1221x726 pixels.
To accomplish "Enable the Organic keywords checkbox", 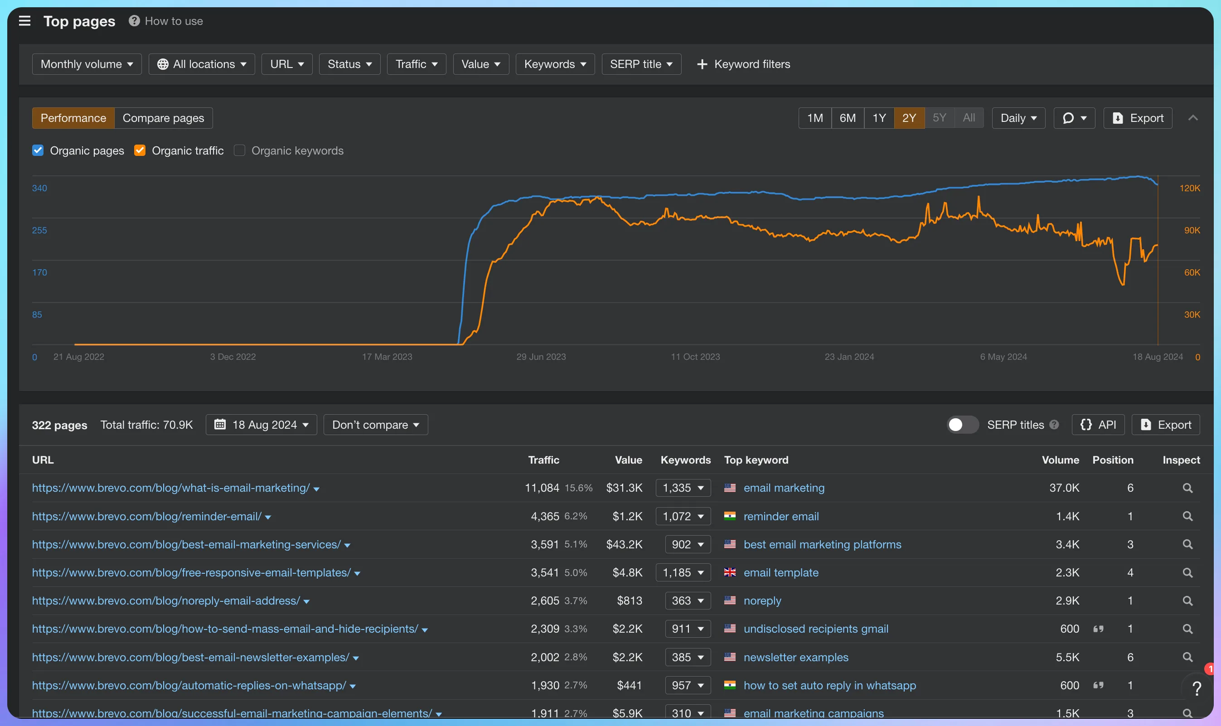I will (x=239, y=150).
